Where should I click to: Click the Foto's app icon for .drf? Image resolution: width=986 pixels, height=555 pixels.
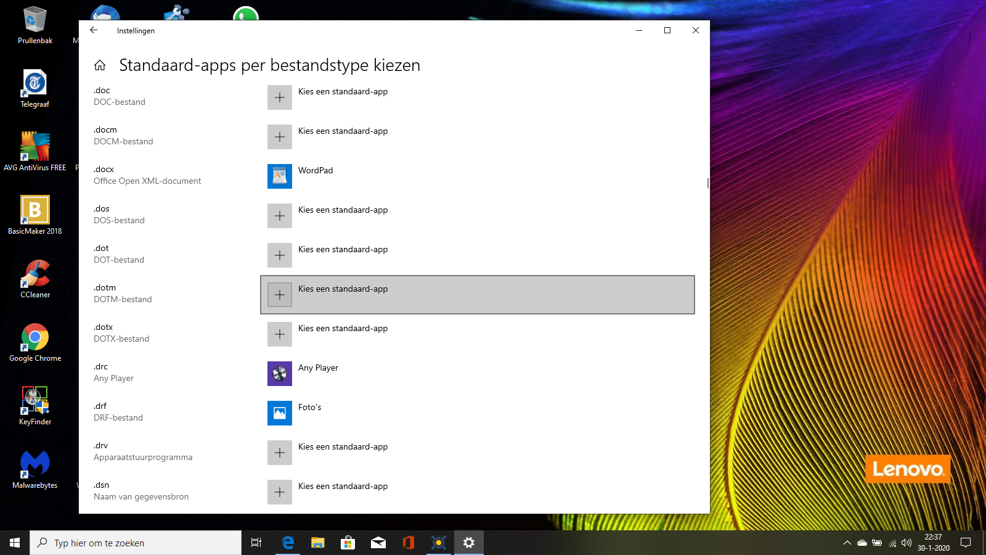point(279,413)
